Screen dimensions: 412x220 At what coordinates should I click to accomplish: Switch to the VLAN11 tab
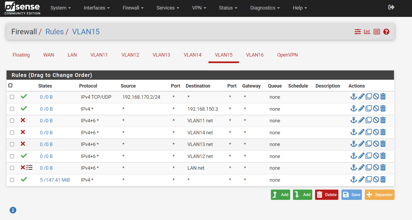tap(99, 55)
